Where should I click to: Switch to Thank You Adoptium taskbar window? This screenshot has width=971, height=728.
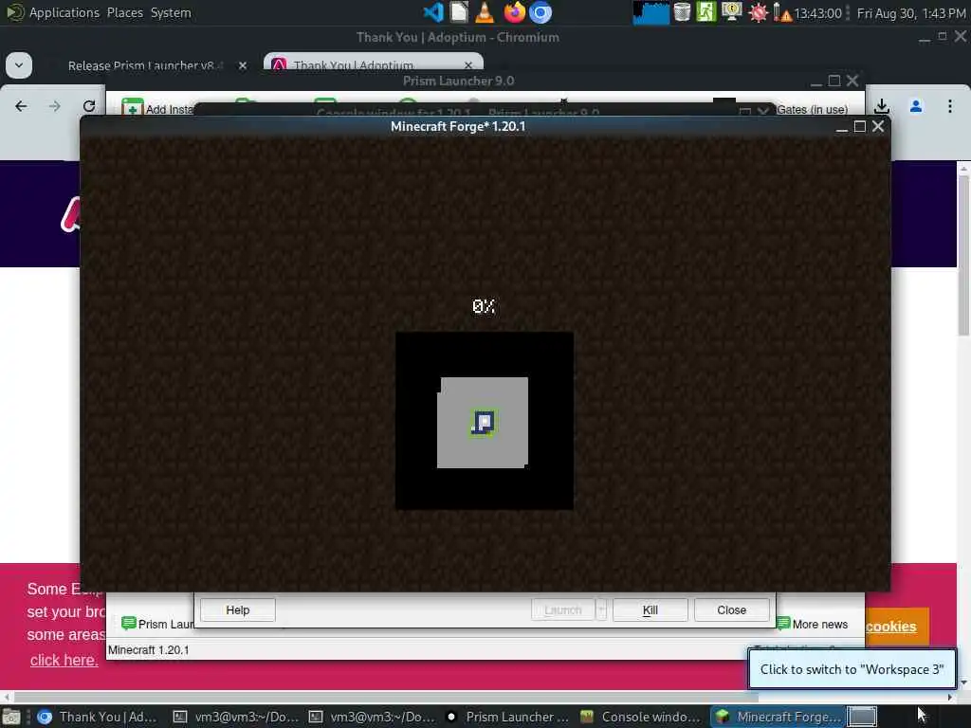coord(98,717)
